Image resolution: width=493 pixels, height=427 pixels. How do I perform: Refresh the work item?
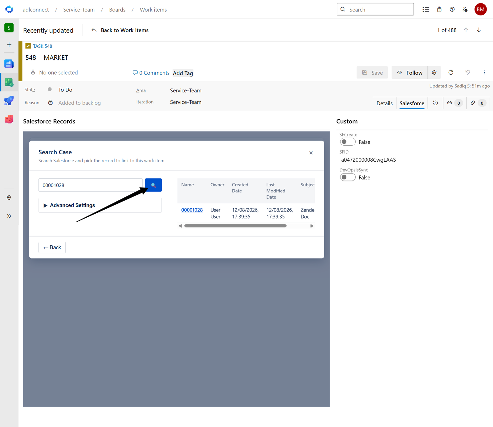click(x=451, y=72)
